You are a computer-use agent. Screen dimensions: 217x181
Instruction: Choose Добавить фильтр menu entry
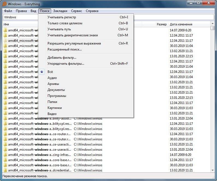tap(86, 58)
